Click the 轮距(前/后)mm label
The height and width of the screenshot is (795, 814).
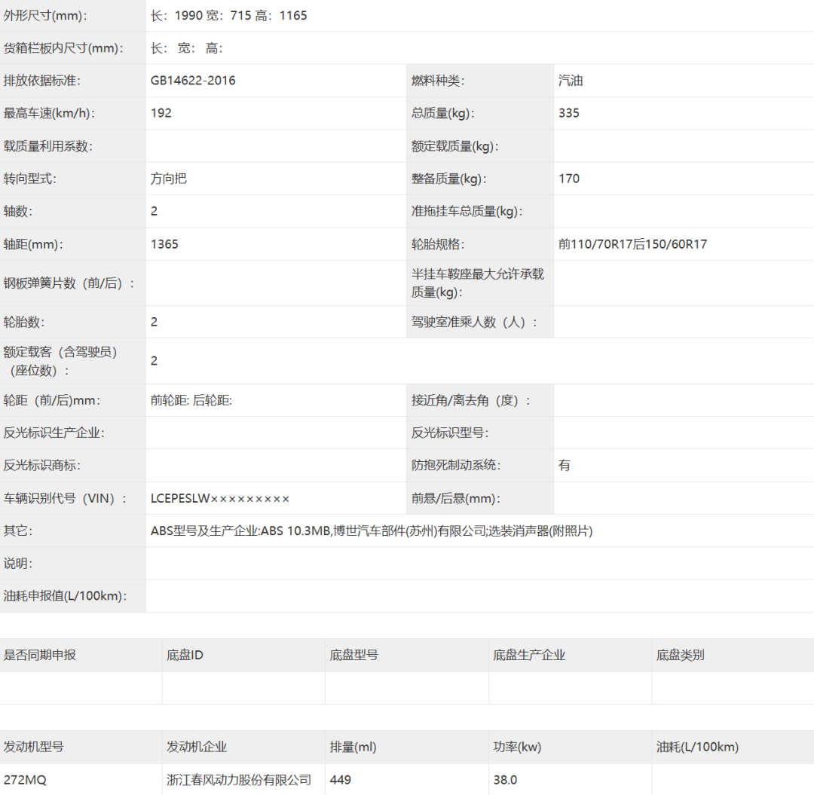[52, 400]
